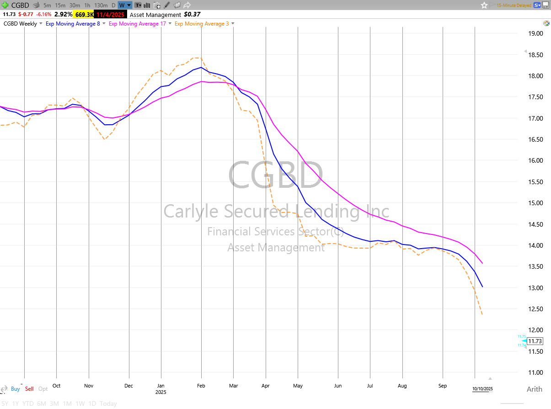
Task: Click the Buy button
Action: (16, 389)
